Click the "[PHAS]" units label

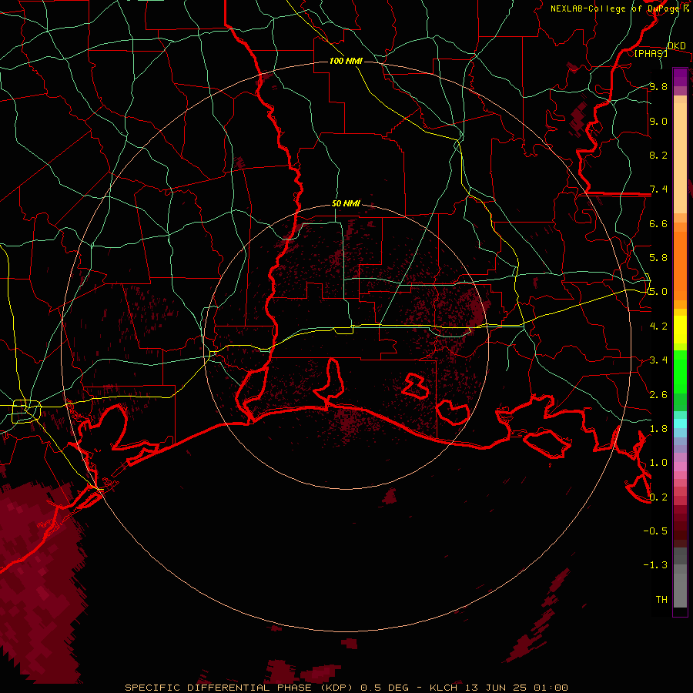pyautogui.click(x=651, y=53)
